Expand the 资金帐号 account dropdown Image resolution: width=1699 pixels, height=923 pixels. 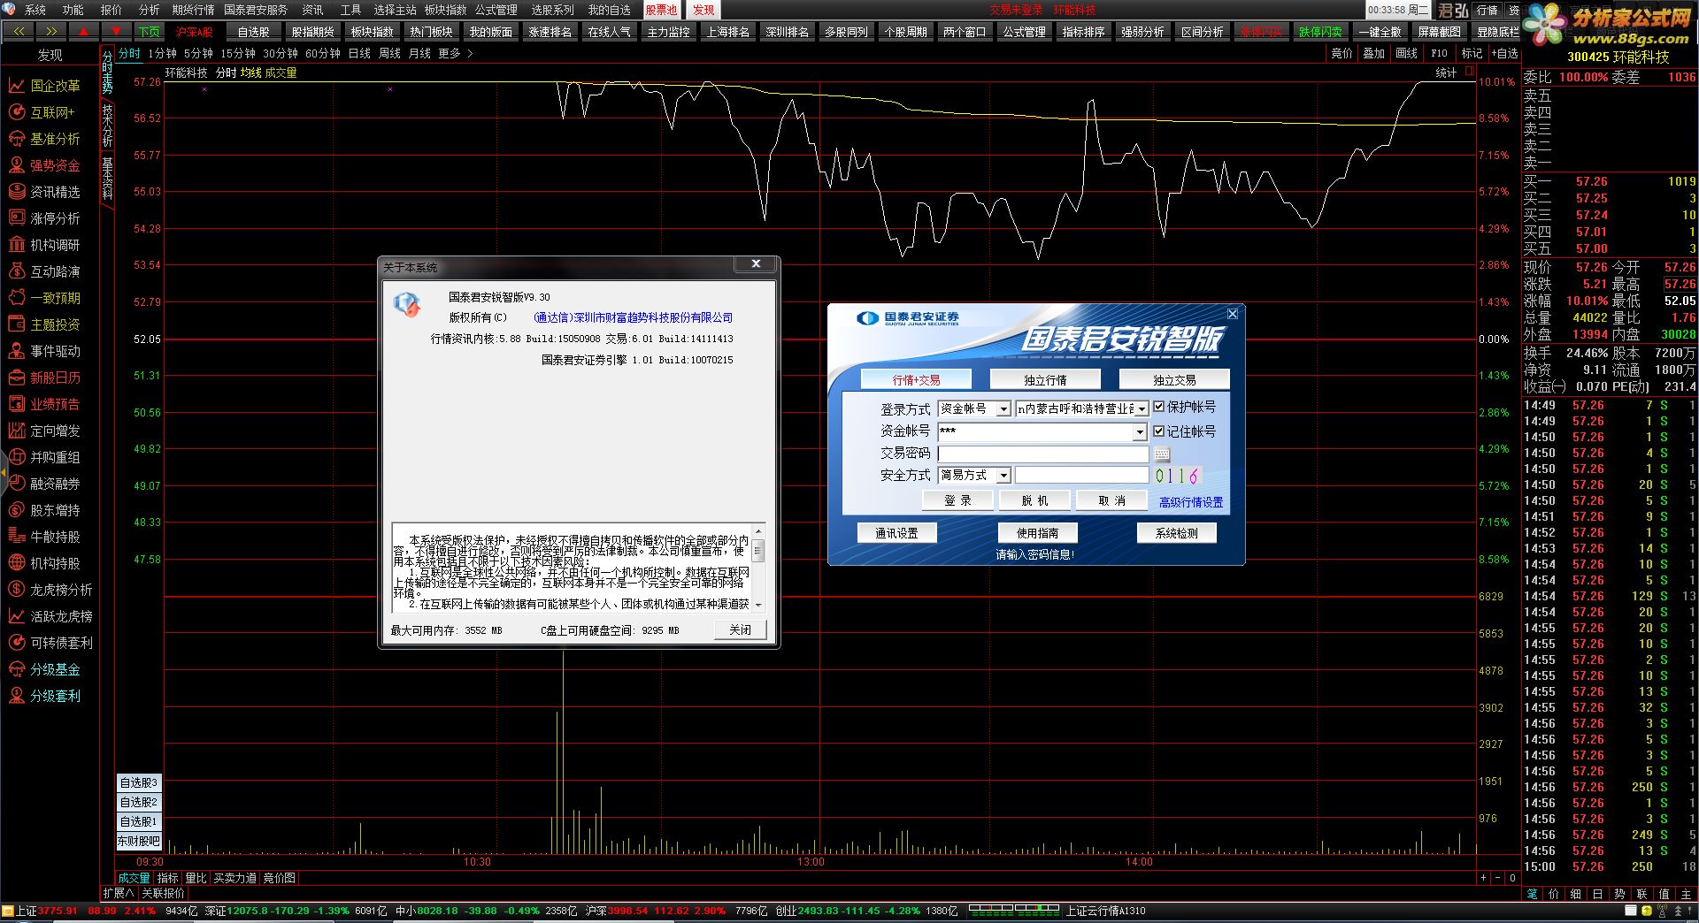point(1140,432)
